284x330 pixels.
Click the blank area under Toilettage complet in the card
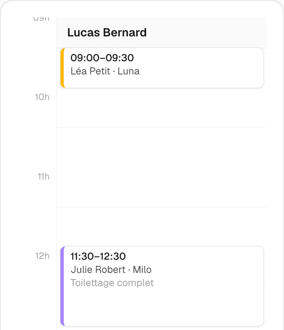[162, 306]
